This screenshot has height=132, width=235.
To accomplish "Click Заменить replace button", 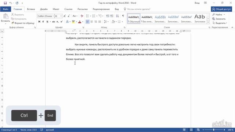I will 219,19.
